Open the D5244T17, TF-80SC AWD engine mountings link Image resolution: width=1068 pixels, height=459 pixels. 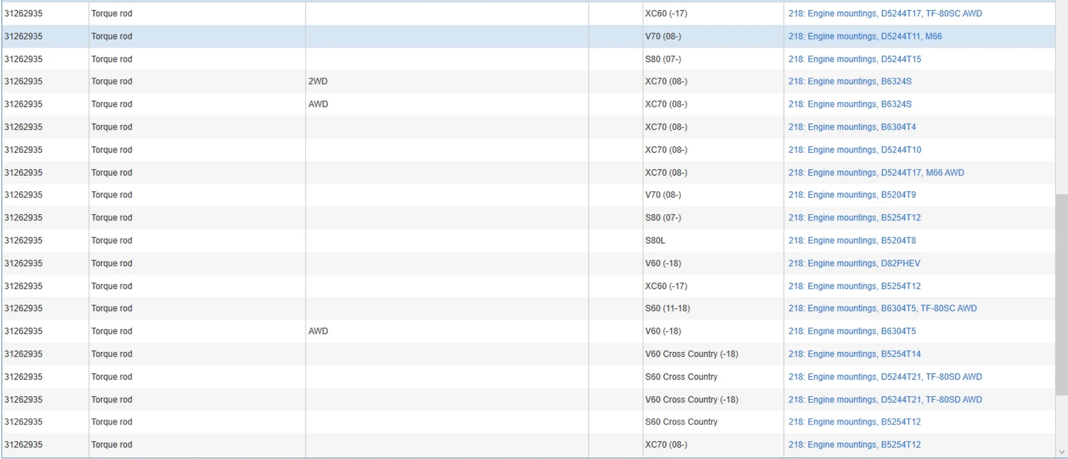point(885,14)
